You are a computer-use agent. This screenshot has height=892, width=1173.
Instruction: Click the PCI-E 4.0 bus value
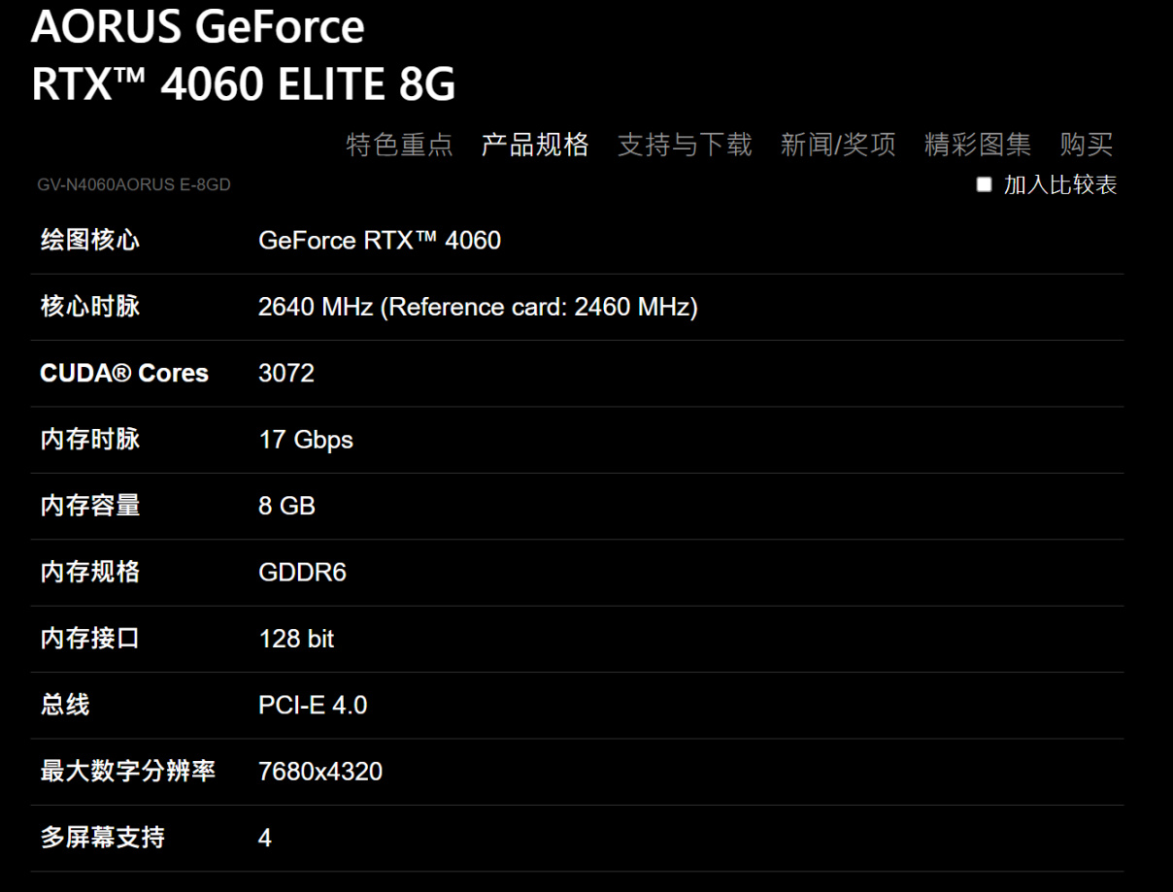point(313,705)
